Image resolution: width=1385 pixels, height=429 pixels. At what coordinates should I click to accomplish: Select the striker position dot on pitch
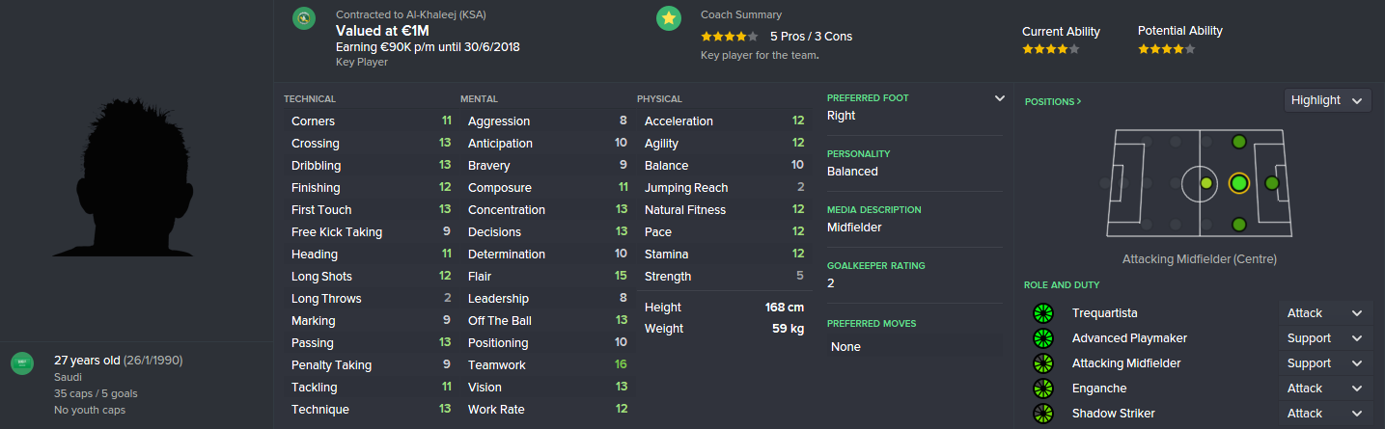1271,183
